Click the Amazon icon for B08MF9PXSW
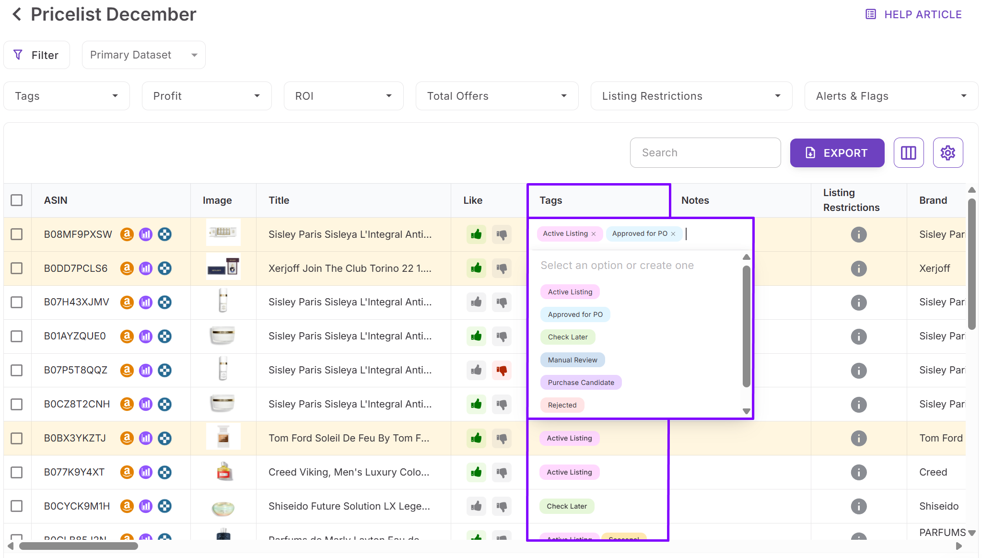The width and height of the screenshot is (982, 558). point(127,234)
